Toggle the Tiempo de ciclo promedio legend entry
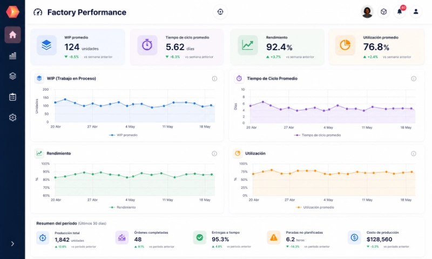 (x=318, y=135)
